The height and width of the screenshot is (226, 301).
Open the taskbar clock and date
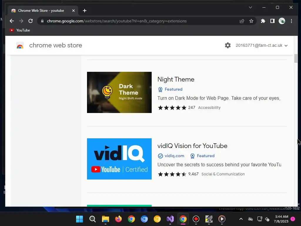point(281,219)
